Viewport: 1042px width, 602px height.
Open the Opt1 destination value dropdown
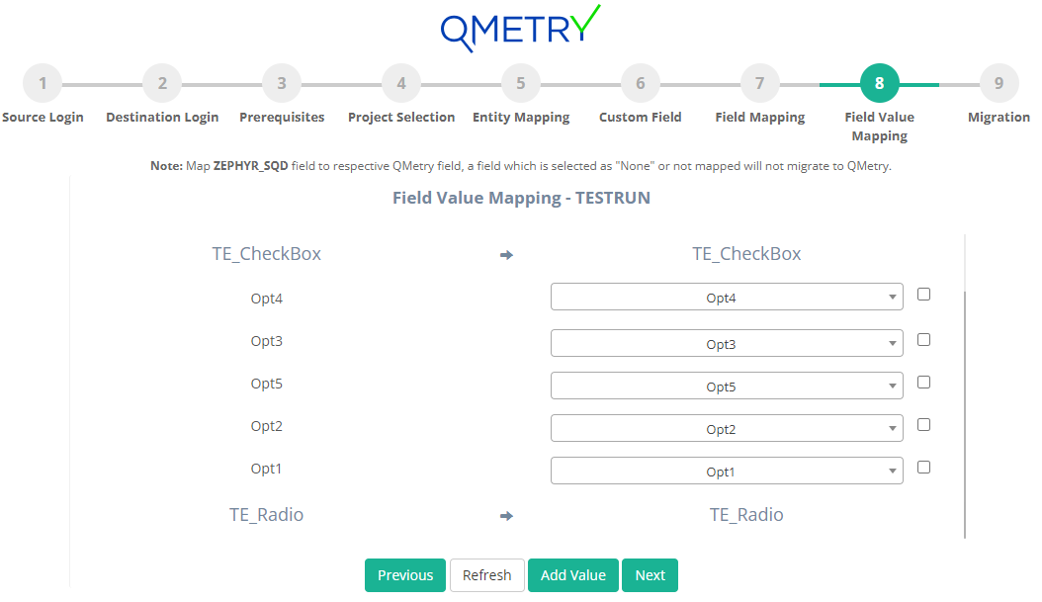click(727, 472)
